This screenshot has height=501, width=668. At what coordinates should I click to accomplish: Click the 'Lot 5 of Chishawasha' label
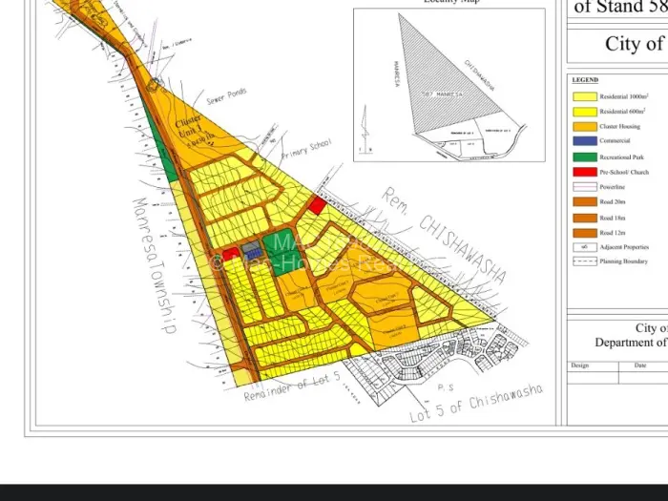(x=476, y=404)
